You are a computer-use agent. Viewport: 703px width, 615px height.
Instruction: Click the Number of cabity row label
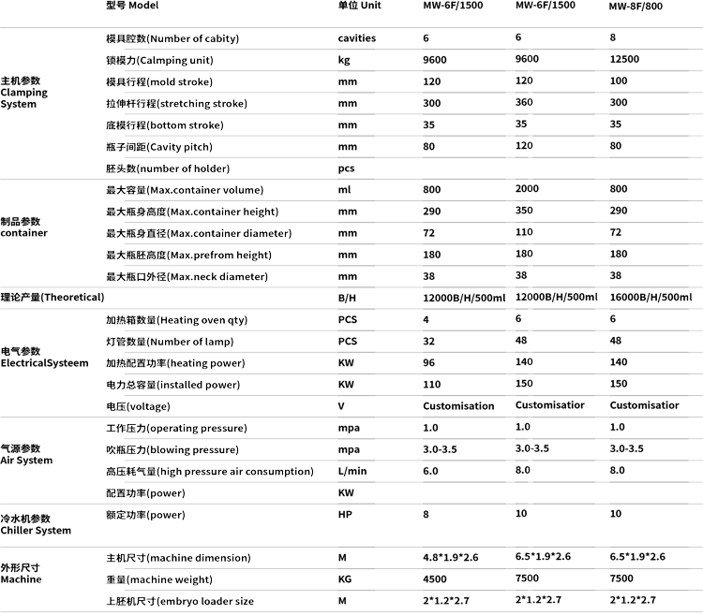coord(172,39)
